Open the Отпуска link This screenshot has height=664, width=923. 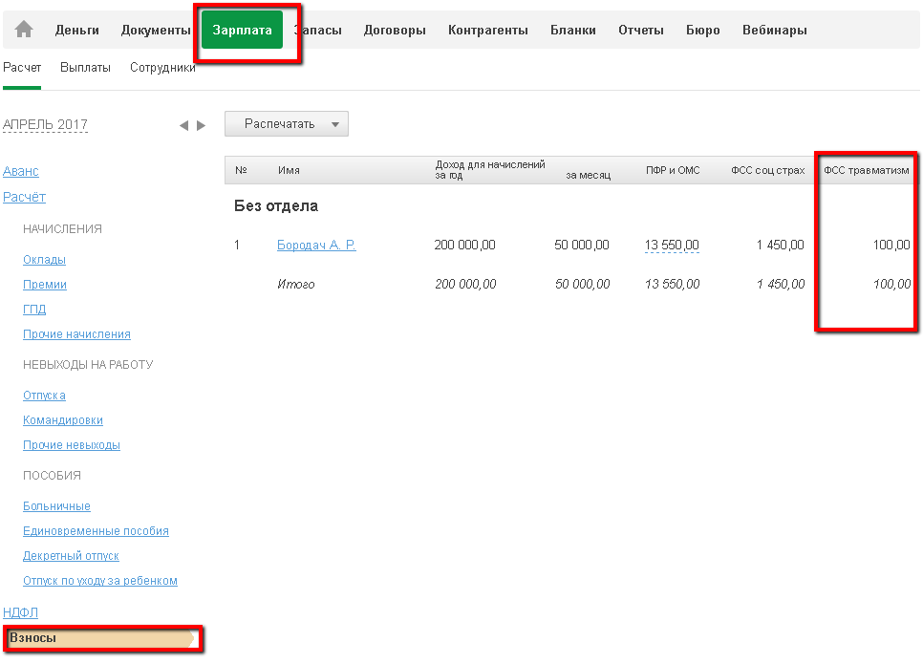tap(44, 395)
